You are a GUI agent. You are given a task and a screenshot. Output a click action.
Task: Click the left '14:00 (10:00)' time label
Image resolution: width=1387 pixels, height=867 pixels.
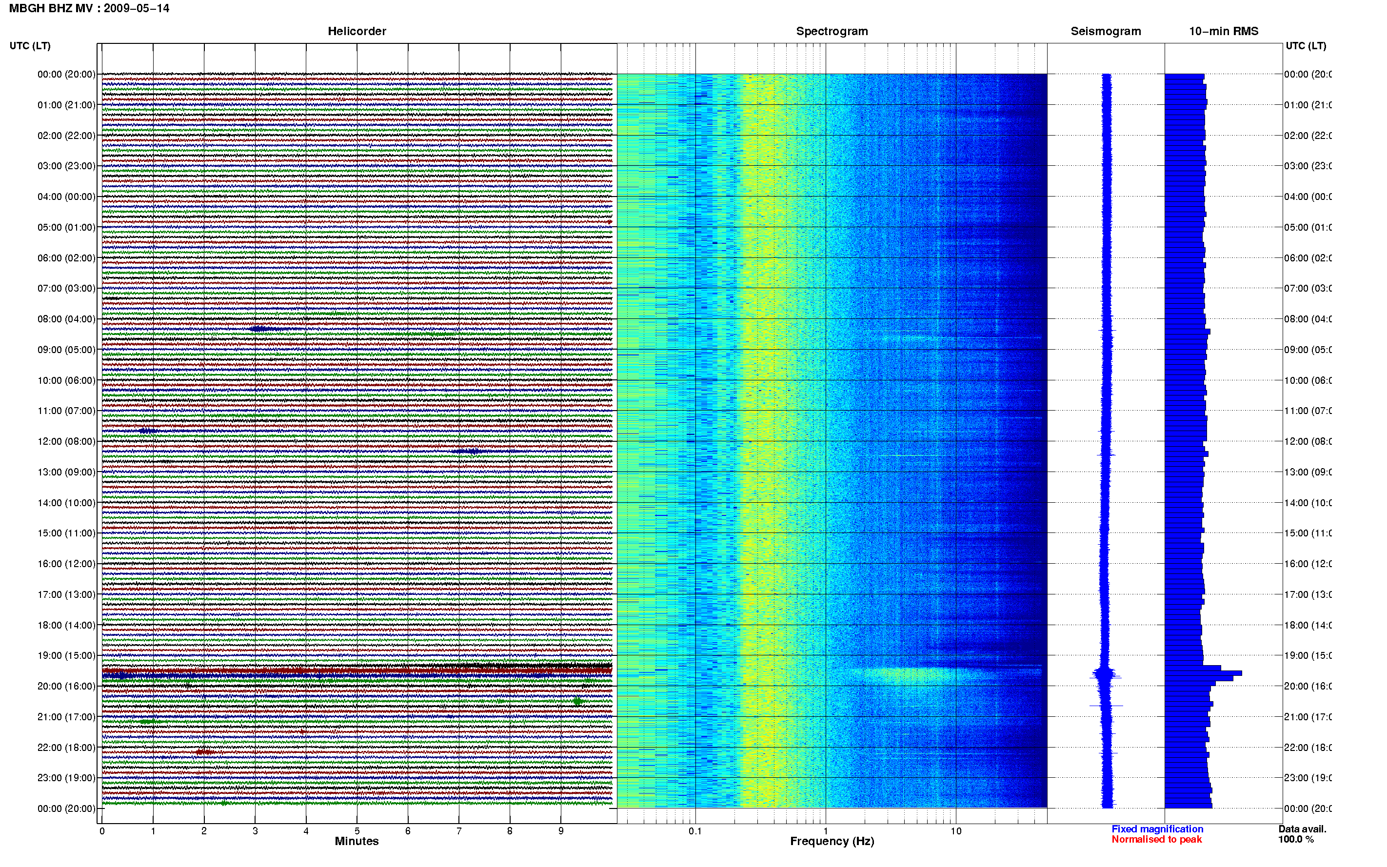pos(66,503)
